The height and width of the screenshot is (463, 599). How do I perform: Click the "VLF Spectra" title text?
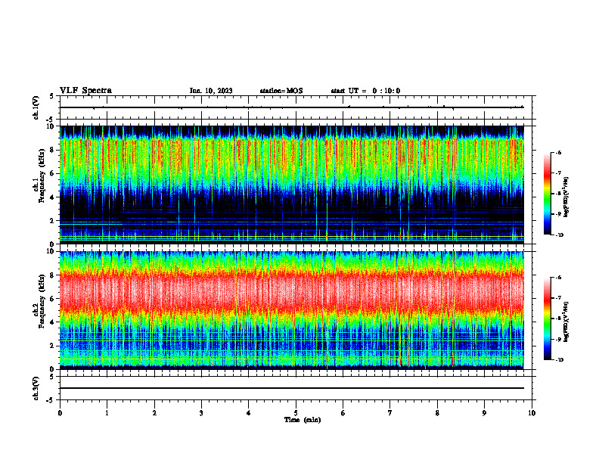[x=85, y=91]
